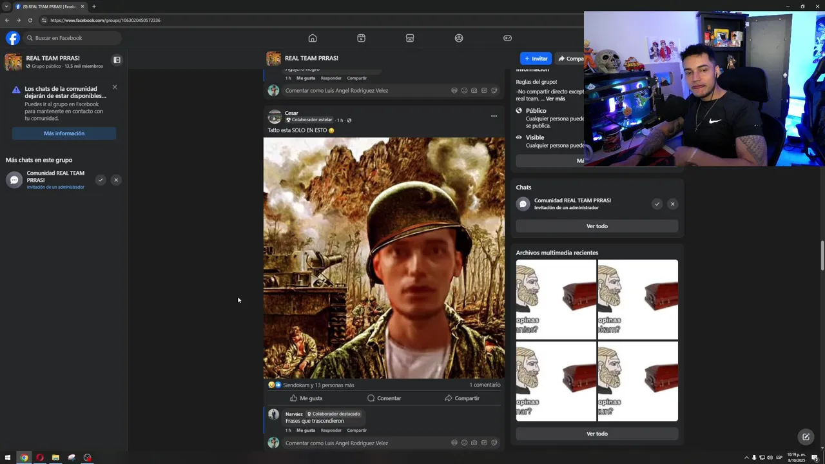Image resolution: width=825 pixels, height=464 pixels.
Task: Share Cesar's post with Compartir button
Action: pos(462,398)
